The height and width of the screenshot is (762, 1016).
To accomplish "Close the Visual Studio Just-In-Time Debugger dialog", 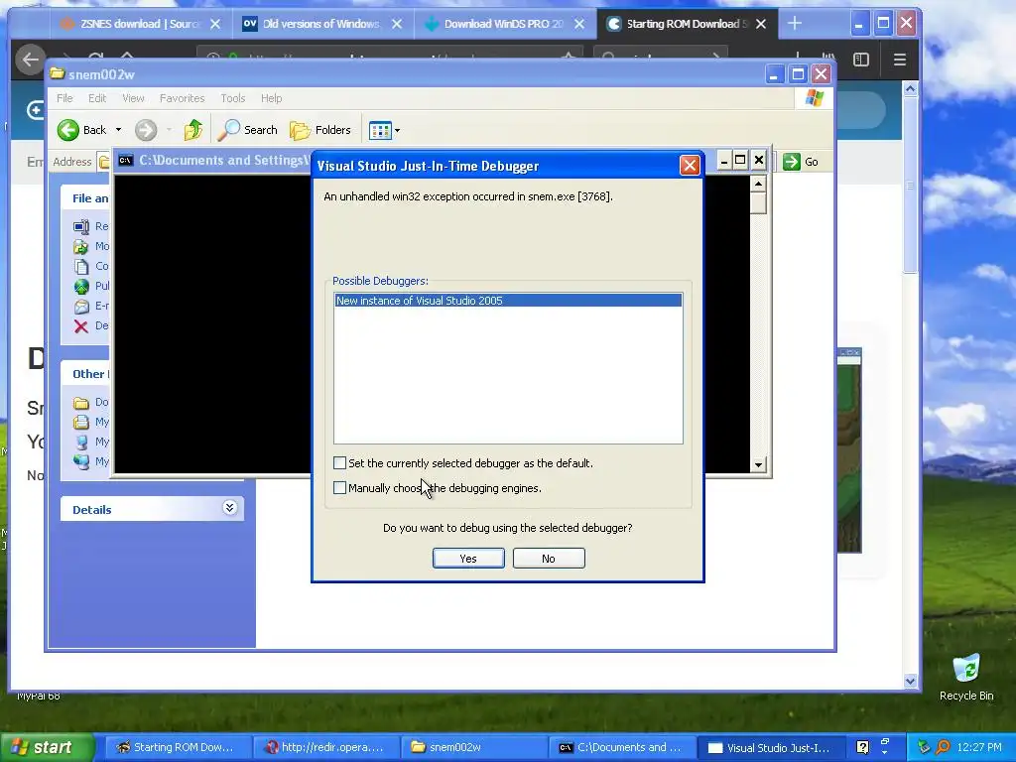I will pyautogui.click(x=690, y=166).
